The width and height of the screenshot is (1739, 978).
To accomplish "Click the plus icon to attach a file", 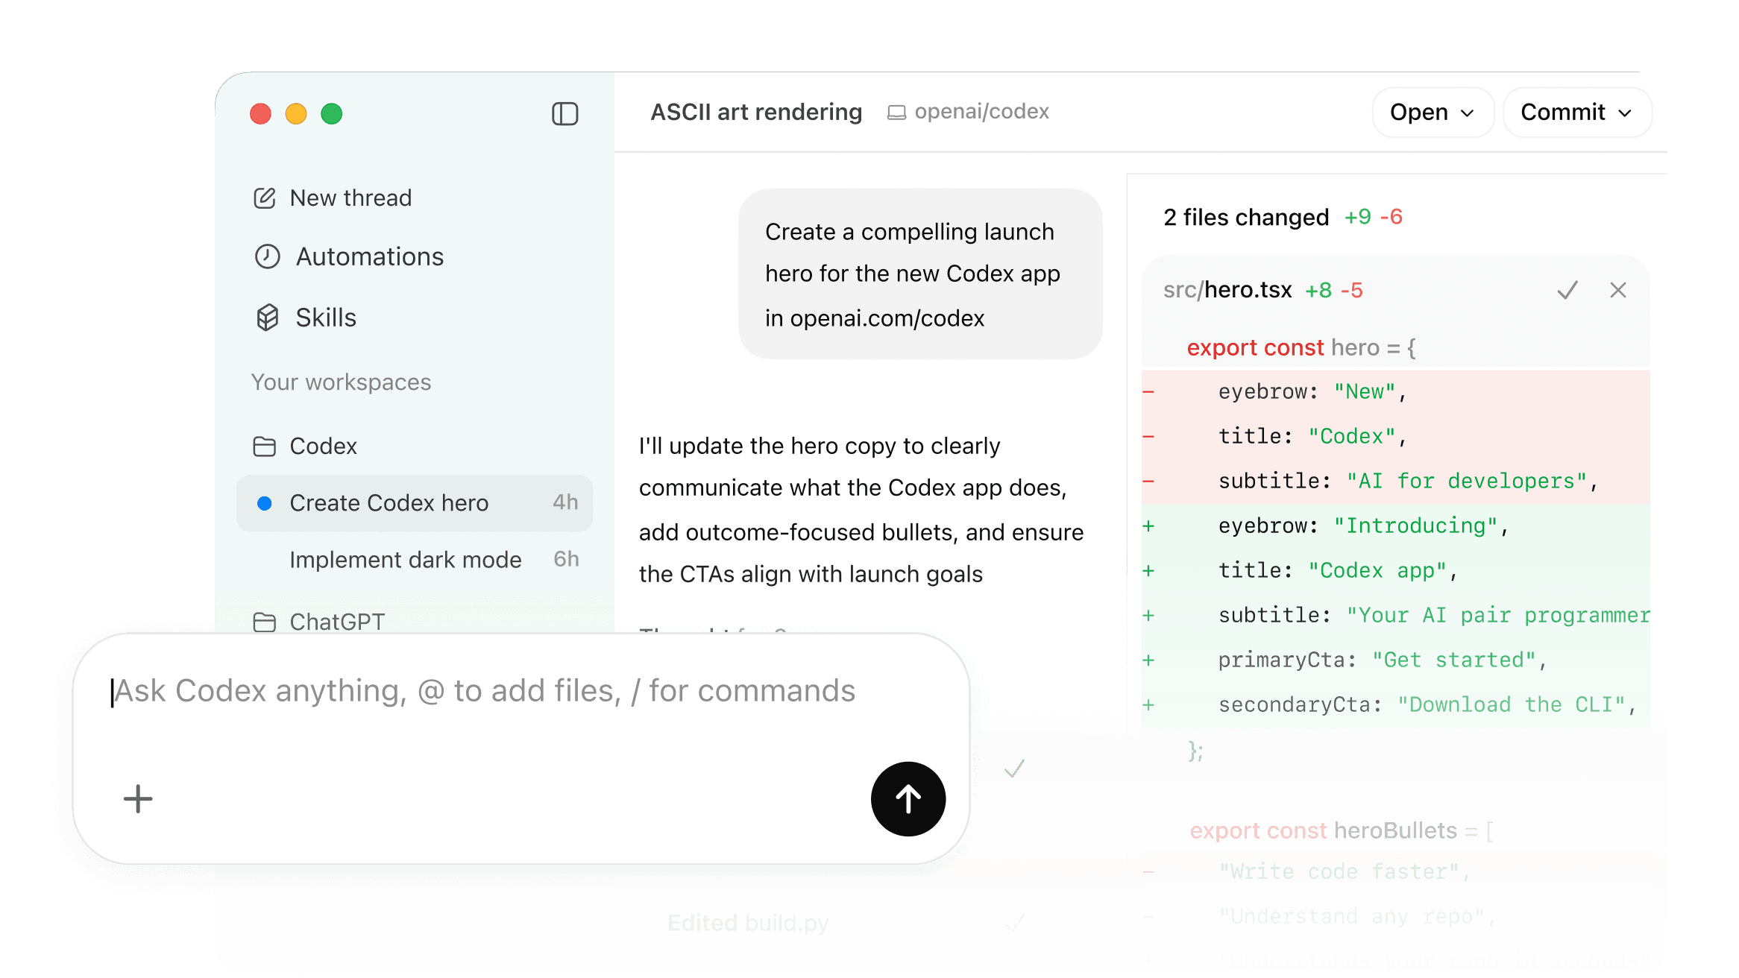I will (x=137, y=798).
